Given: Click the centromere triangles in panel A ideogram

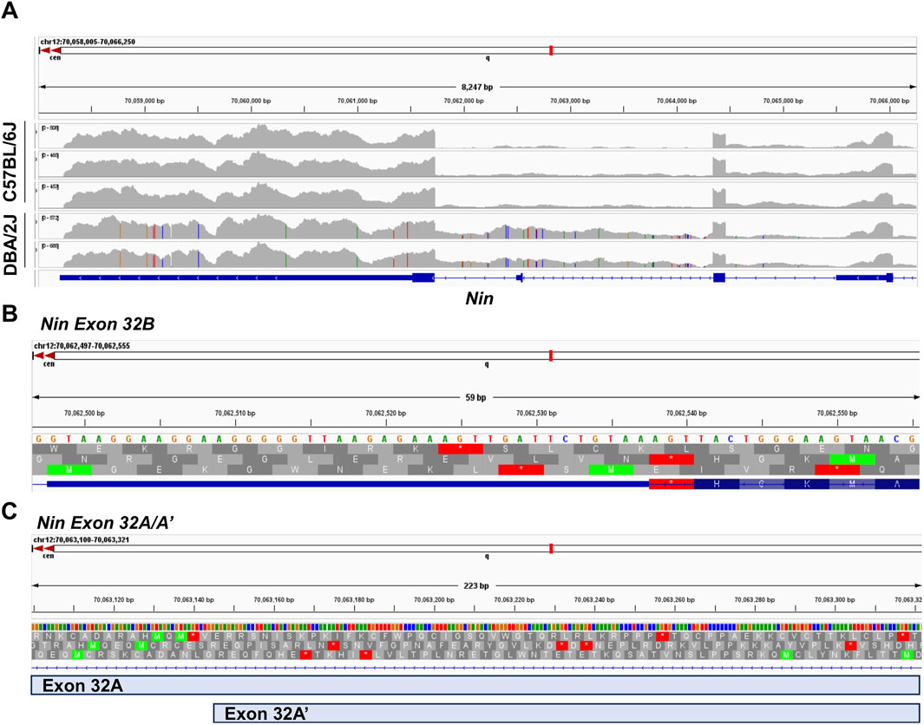Looking at the screenshot, I should [50, 50].
